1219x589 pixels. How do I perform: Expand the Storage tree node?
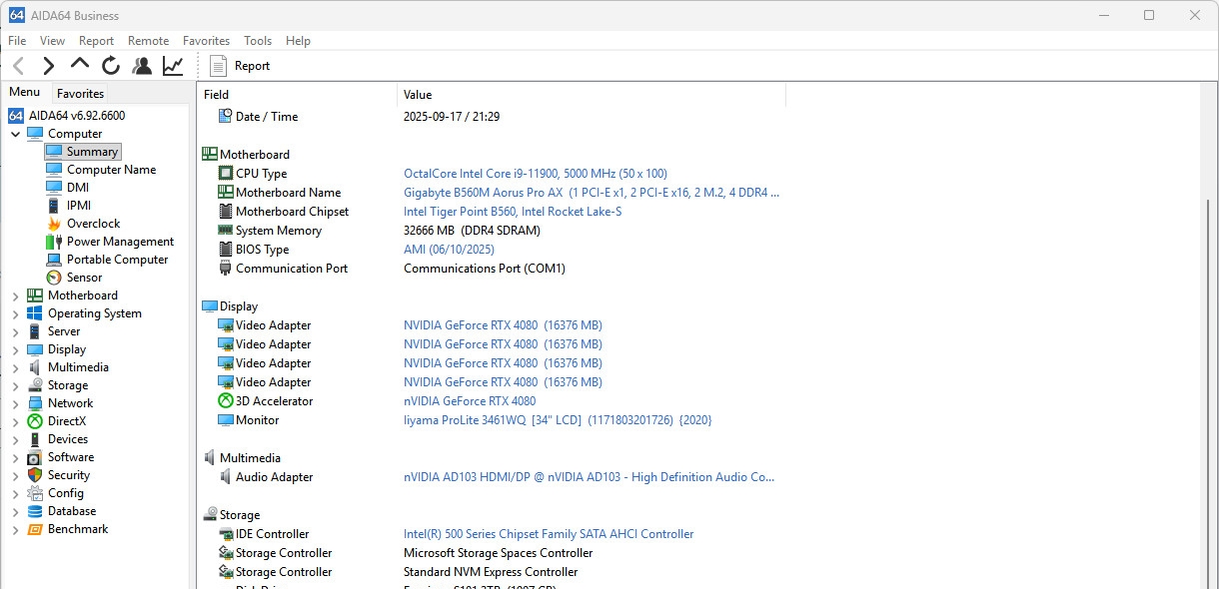click(x=15, y=385)
